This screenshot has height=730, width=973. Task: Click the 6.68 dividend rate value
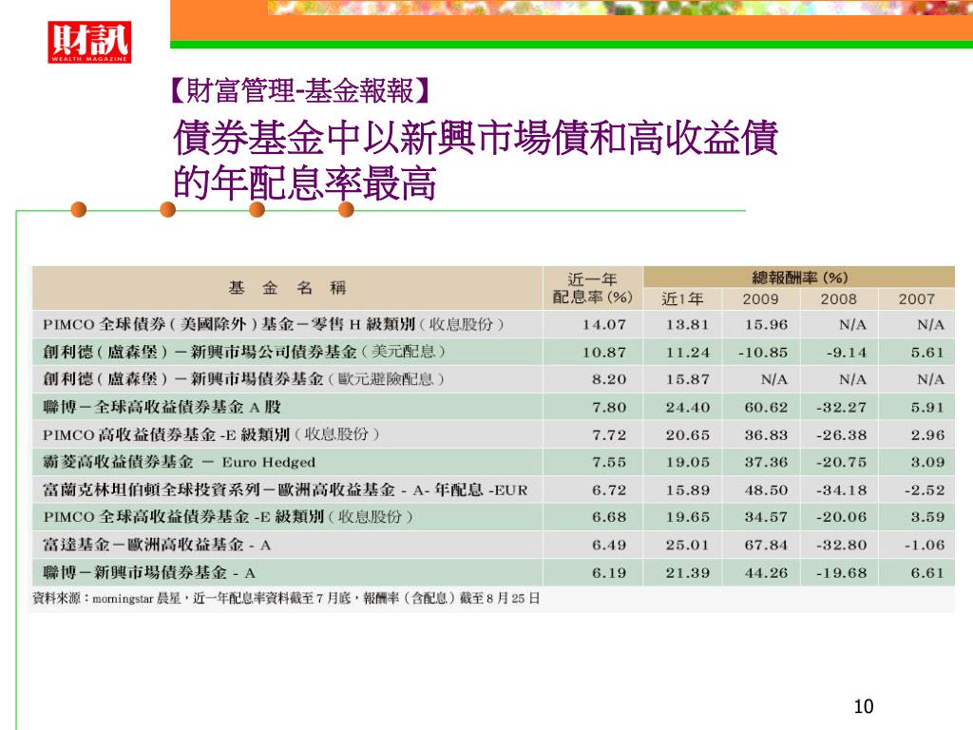click(608, 516)
